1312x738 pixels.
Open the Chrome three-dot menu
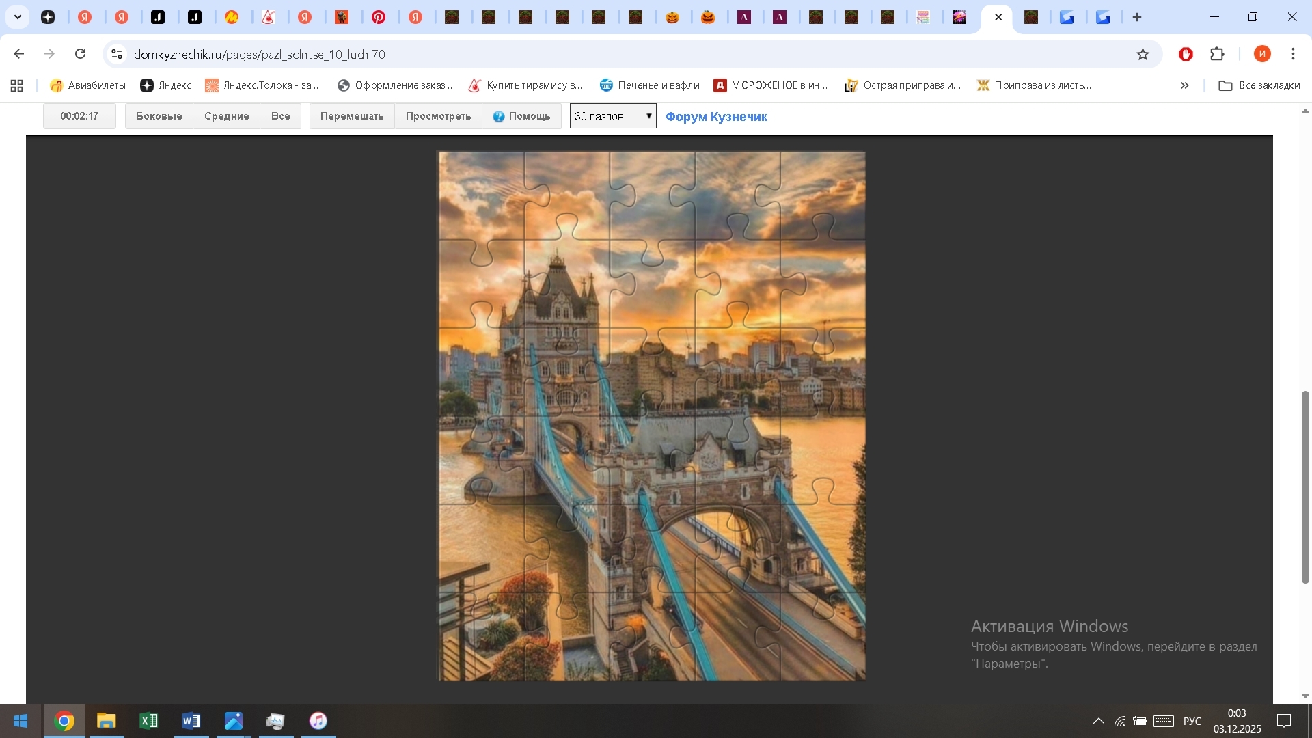pyautogui.click(x=1293, y=54)
